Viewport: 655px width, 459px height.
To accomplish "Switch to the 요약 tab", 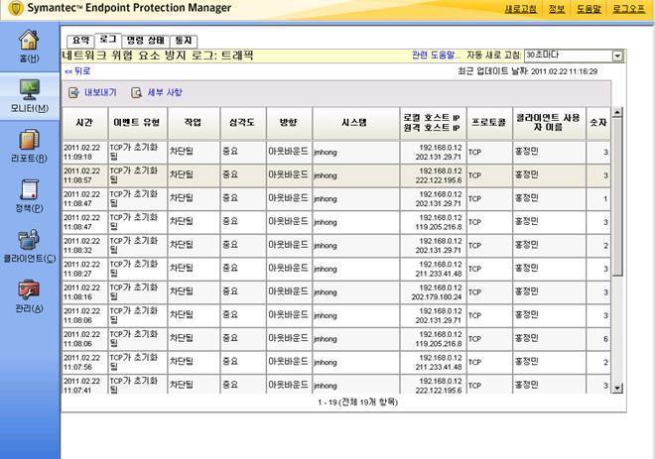I will click(x=80, y=41).
